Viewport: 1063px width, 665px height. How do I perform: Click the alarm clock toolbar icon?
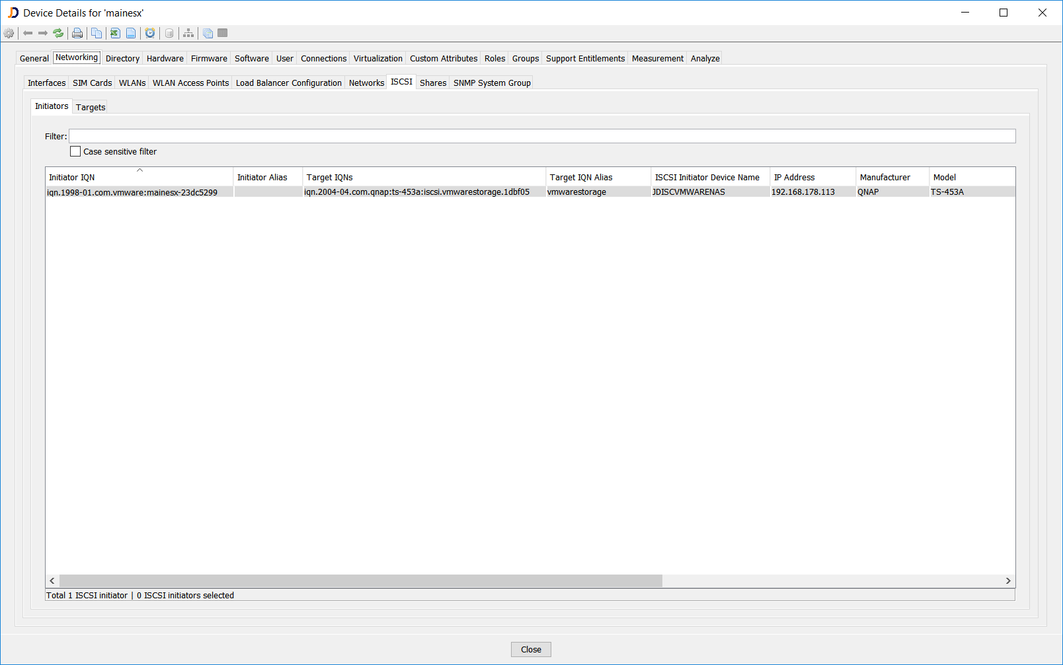[150, 33]
